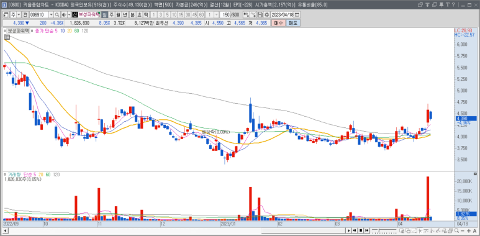The image size is (480, 236).
Task: Save chart with the floppy disk icon
Action: click(260, 15)
